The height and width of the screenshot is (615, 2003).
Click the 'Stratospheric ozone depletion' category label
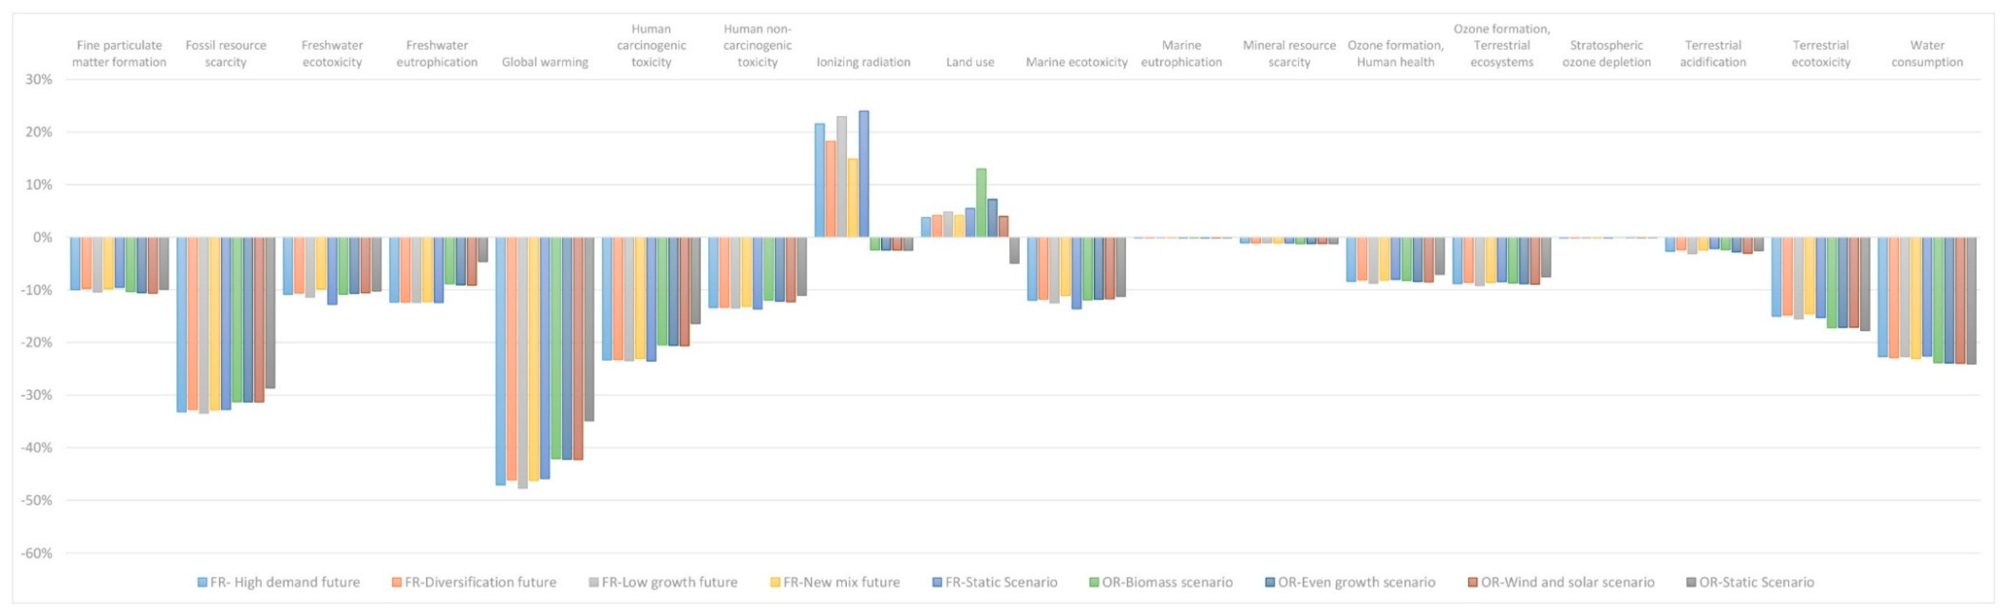point(1607,54)
